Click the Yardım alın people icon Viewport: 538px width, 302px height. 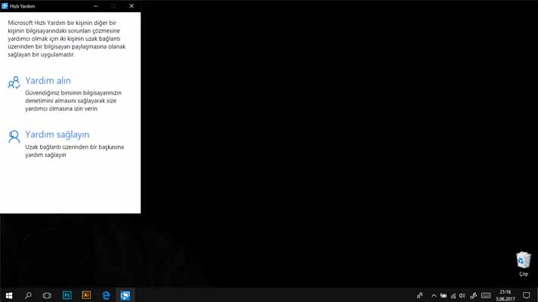coord(14,82)
